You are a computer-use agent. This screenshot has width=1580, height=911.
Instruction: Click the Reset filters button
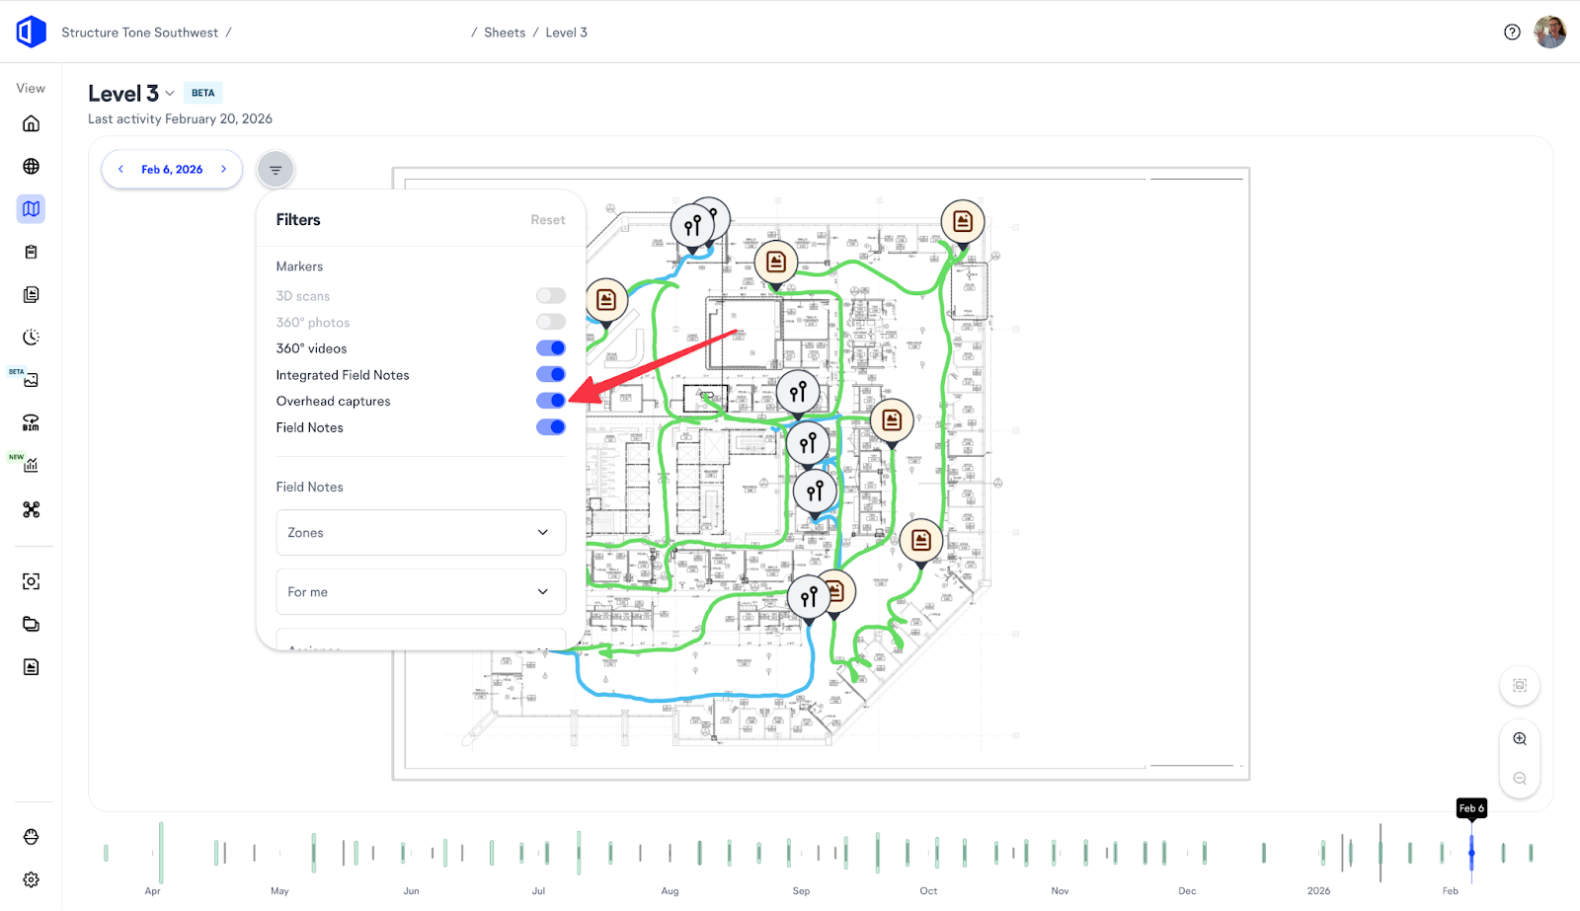click(x=547, y=220)
